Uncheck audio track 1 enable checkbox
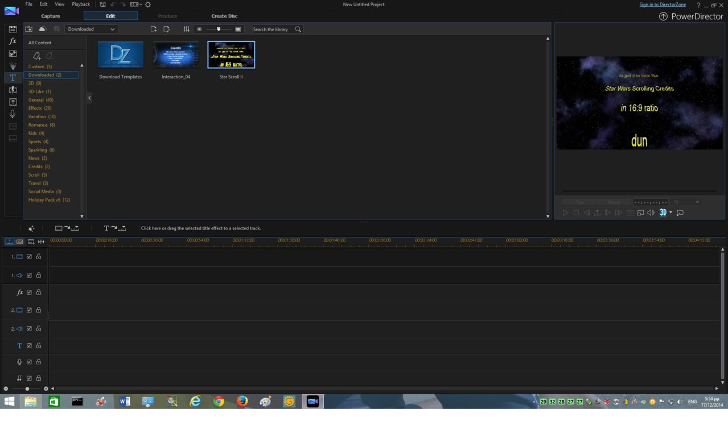 pos(29,276)
